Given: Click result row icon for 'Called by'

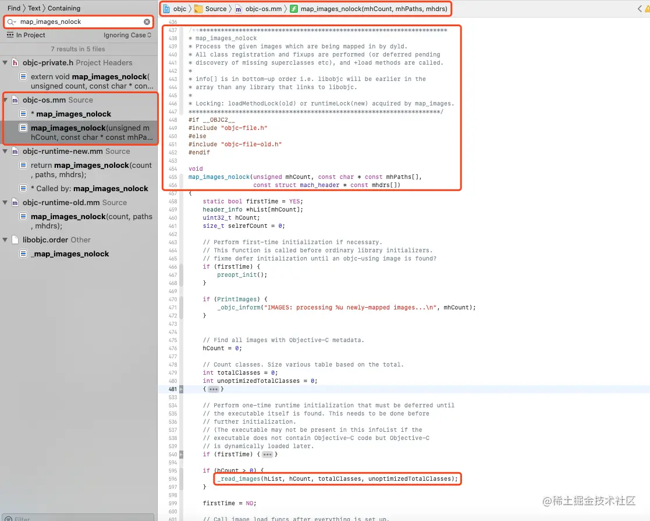Looking at the screenshot, I should [x=24, y=188].
